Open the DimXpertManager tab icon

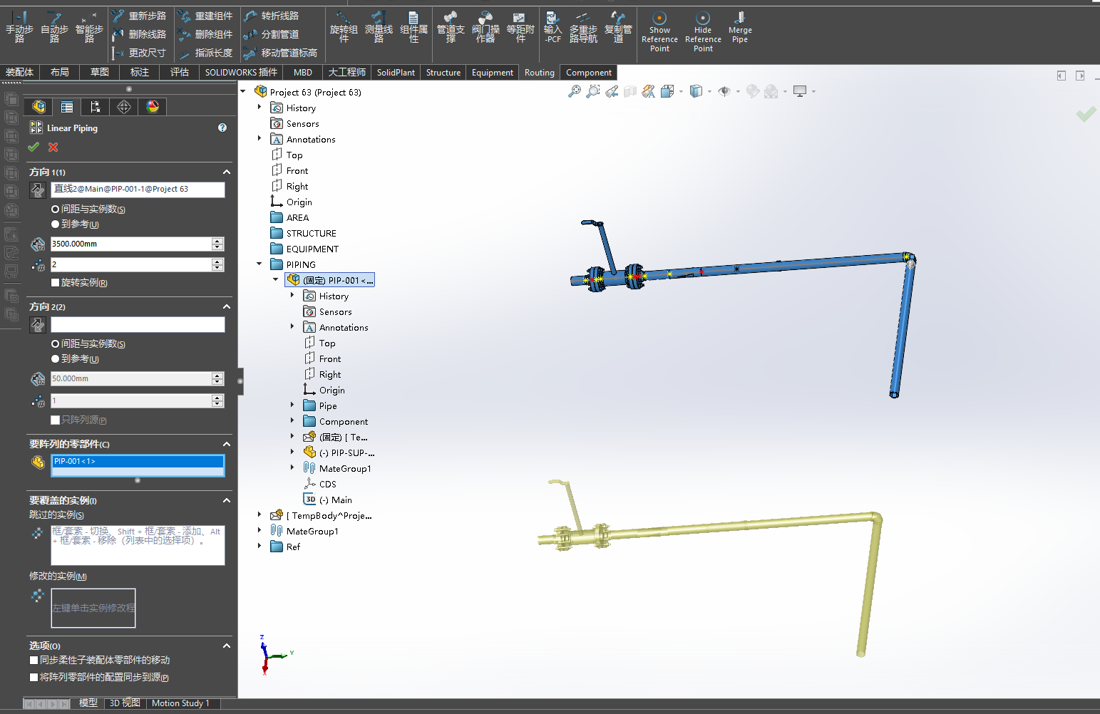tap(124, 107)
